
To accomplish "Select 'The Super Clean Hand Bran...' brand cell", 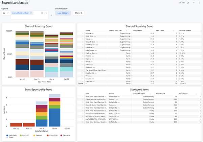I will coord(96,70).
